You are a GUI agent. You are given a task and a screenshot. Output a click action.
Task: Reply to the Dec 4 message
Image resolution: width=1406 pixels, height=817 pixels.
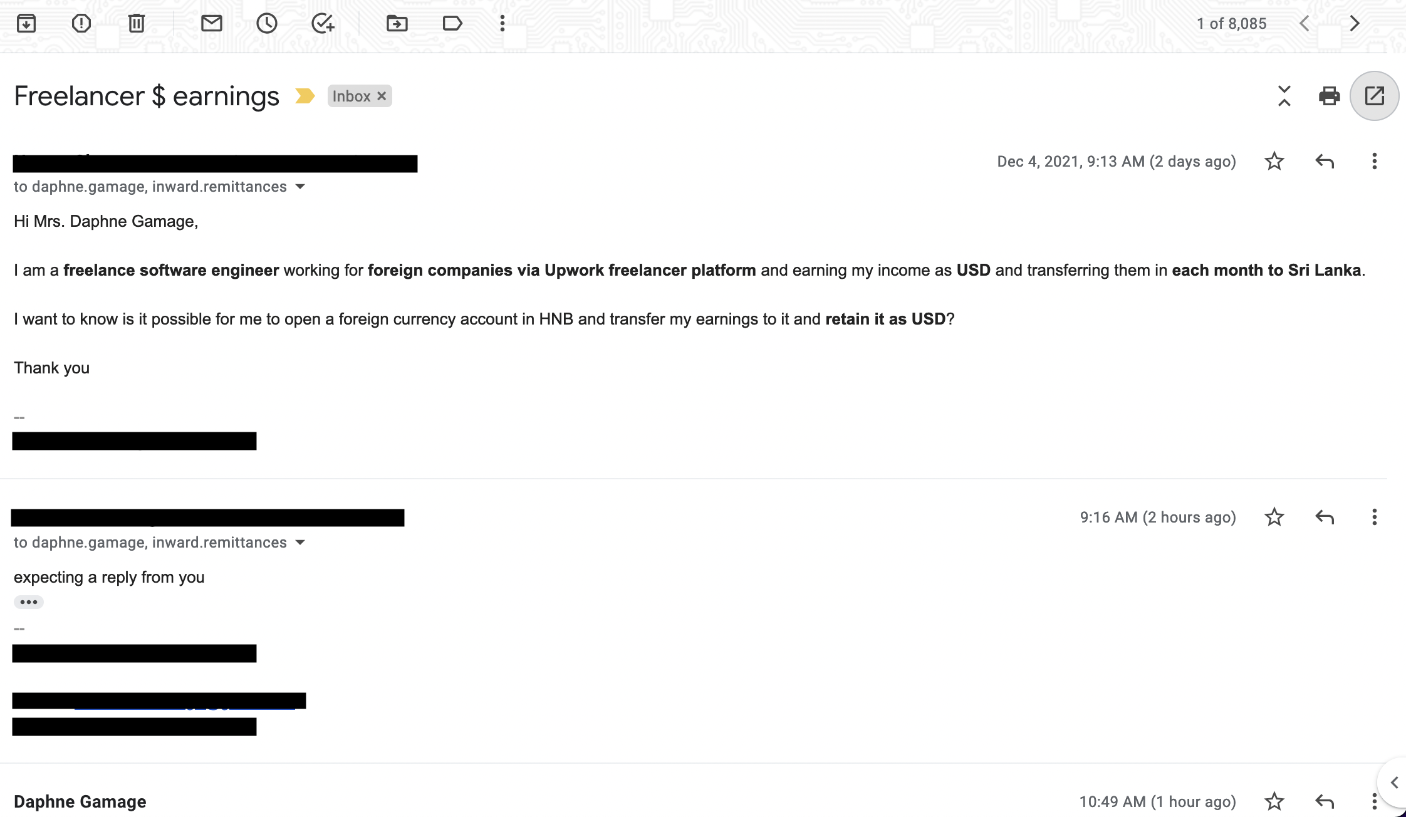[x=1324, y=162]
